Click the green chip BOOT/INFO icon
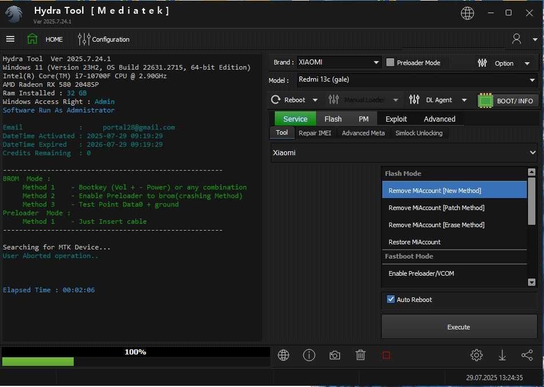Viewport: 544px width, 387px height. [485, 100]
